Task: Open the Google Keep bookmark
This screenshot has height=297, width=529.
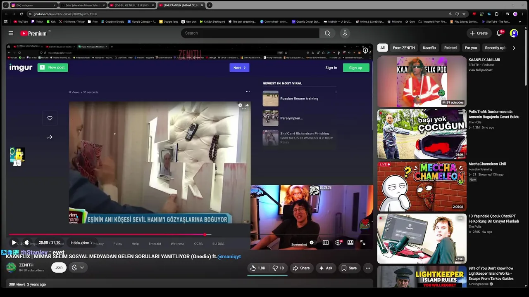Action: [168, 21]
